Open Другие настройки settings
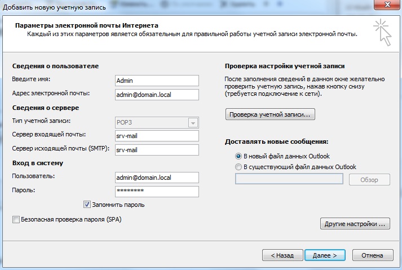 [x=355, y=224]
